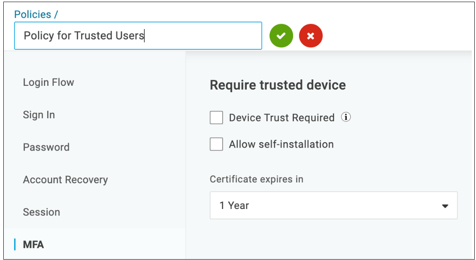Screen dimensions: 476x260
Task: Focus the policy name text field
Action: [x=138, y=36]
